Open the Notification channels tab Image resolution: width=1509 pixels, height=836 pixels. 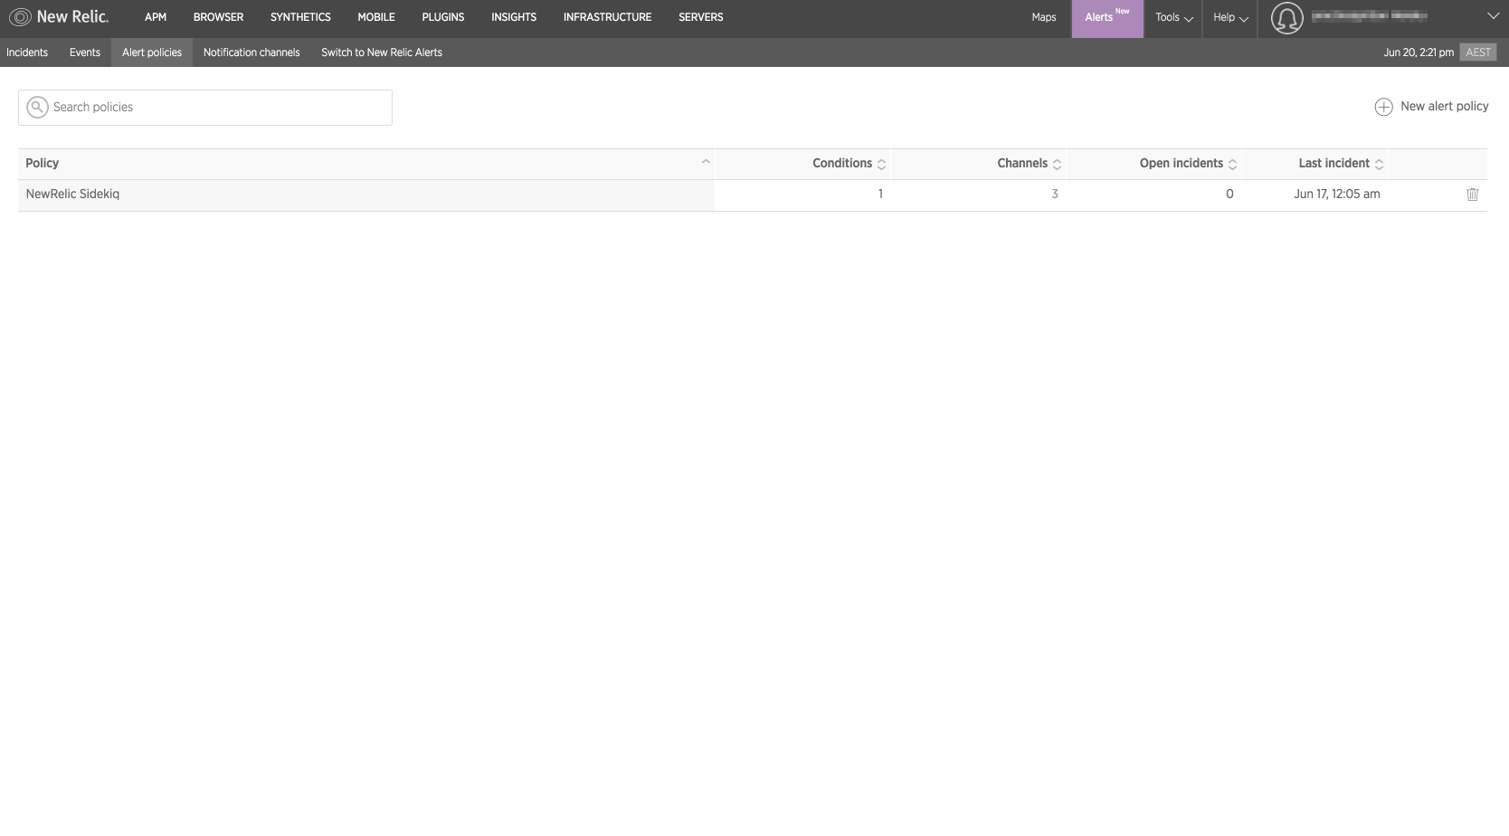coord(251,52)
